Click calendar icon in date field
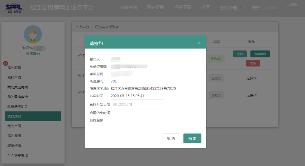Image resolution: width=305 pixels, height=166 pixels. click(x=115, y=104)
